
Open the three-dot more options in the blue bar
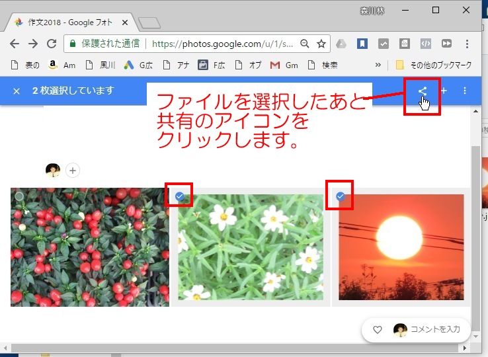[465, 91]
